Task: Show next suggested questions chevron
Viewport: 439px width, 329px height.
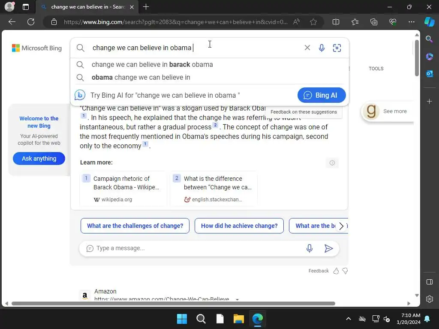Action: click(x=341, y=226)
